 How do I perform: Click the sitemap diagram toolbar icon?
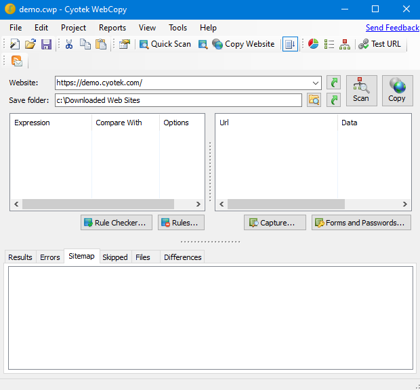(x=345, y=44)
